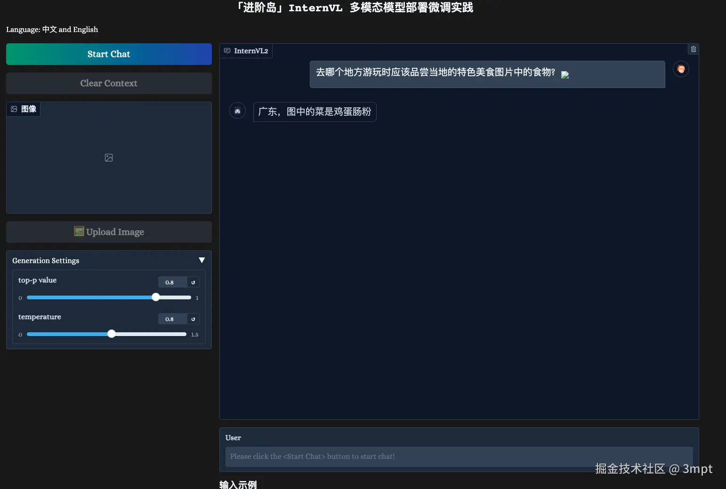Edit the temperature number field showing 0.8
726x489 pixels.
(172, 319)
